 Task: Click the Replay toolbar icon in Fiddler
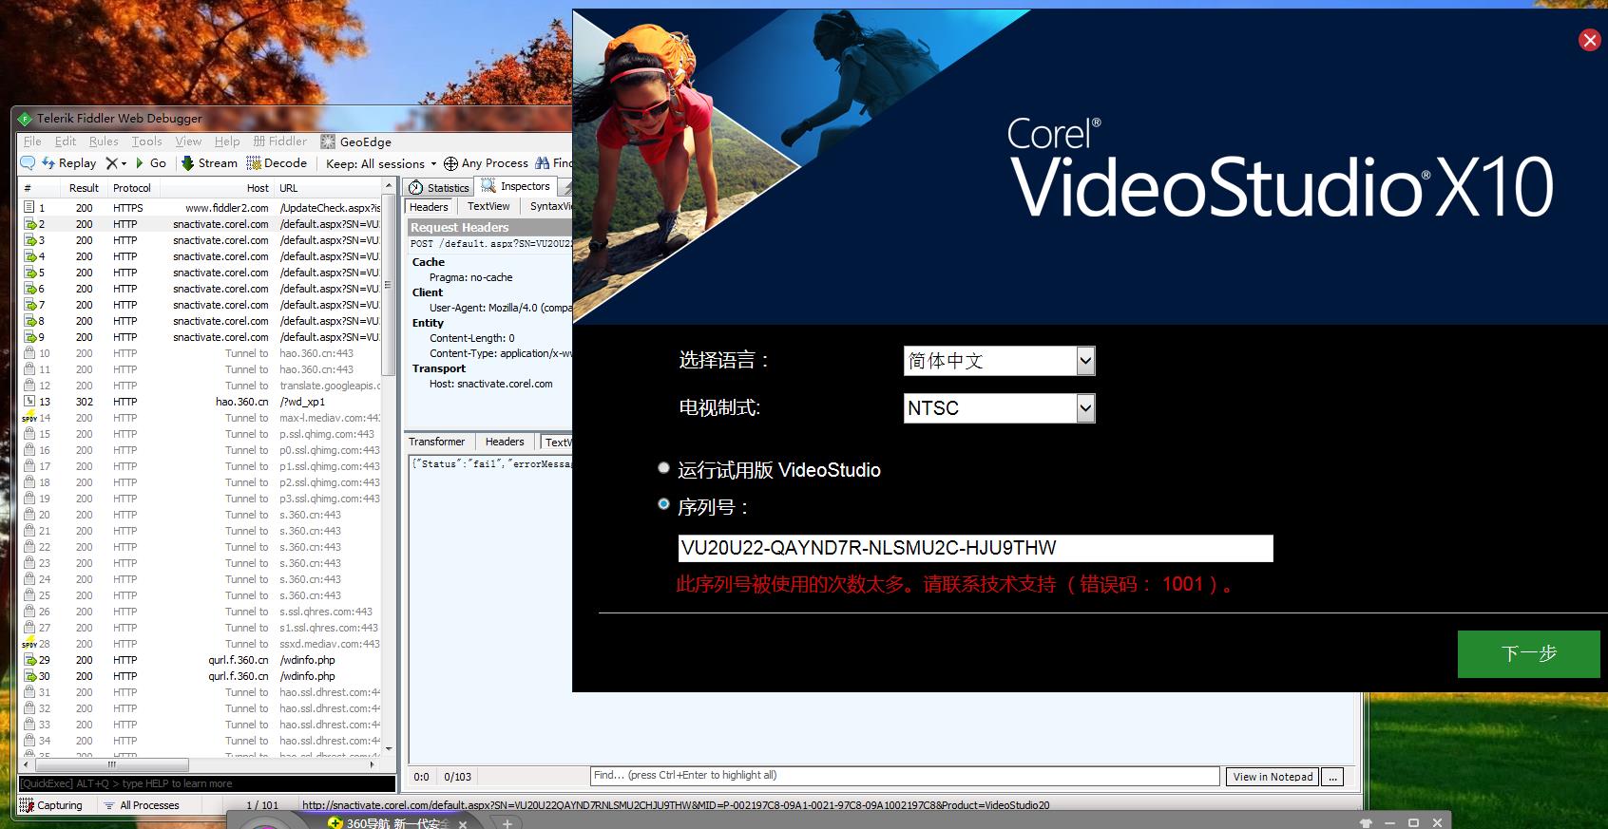(x=48, y=163)
